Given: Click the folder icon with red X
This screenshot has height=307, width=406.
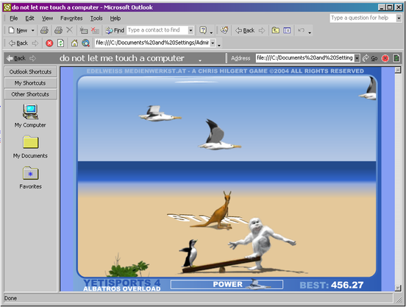Looking at the screenshot, I should (95, 30).
